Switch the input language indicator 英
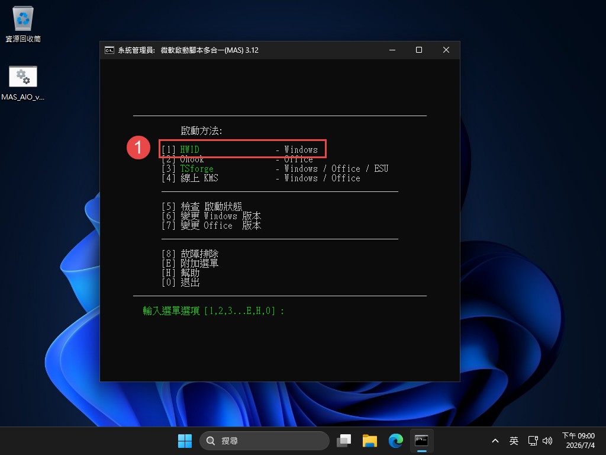 click(514, 441)
